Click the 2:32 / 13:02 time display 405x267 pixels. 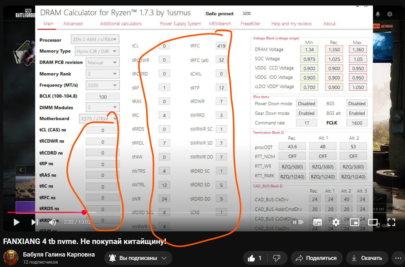coord(77,222)
